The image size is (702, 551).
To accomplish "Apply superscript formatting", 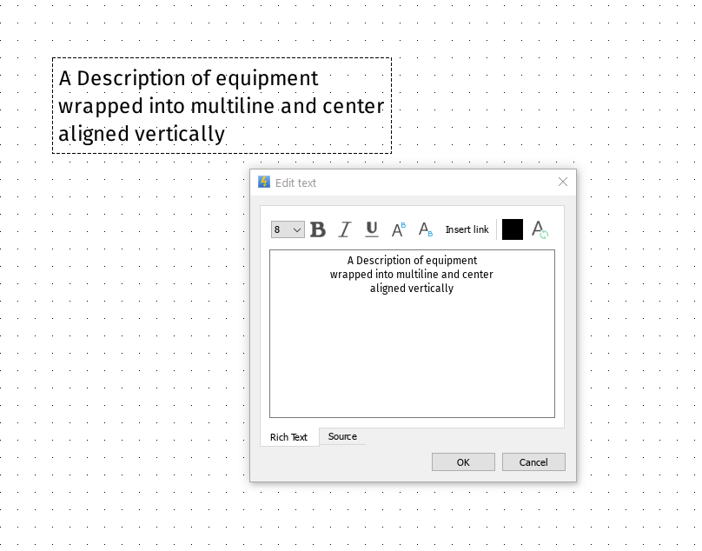I will point(399,229).
